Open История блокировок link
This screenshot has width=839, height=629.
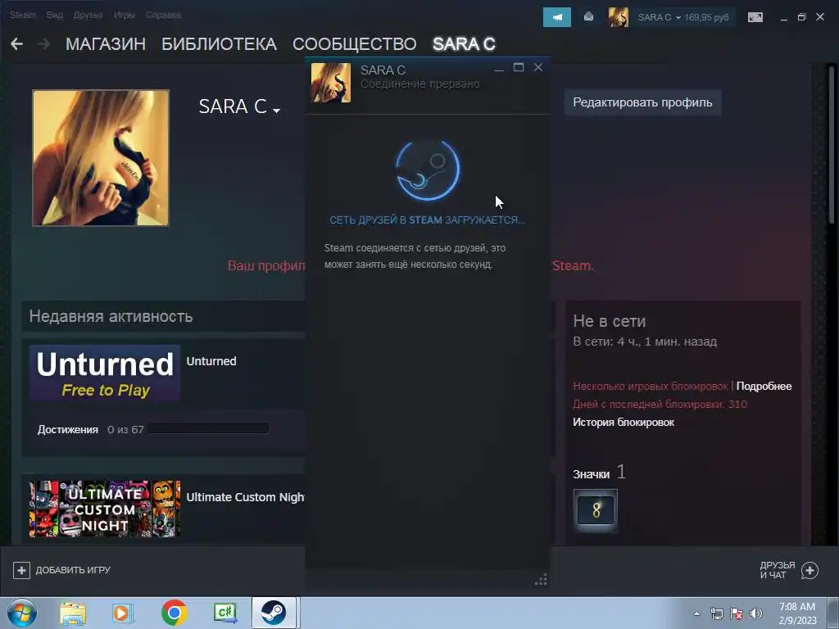624,422
